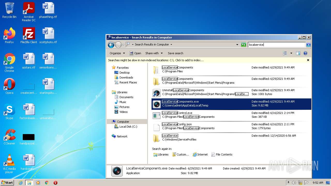The width and height of the screenshot is (331, 186).
Task: Click the taskbar clock showing 9:52 AM
Action: (x=318, y=183)
